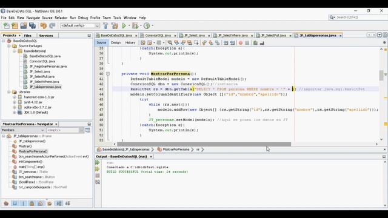Open the Refactor menu
Image resolution: width=388 pixels, height=218 pixels.
point(61,18)
